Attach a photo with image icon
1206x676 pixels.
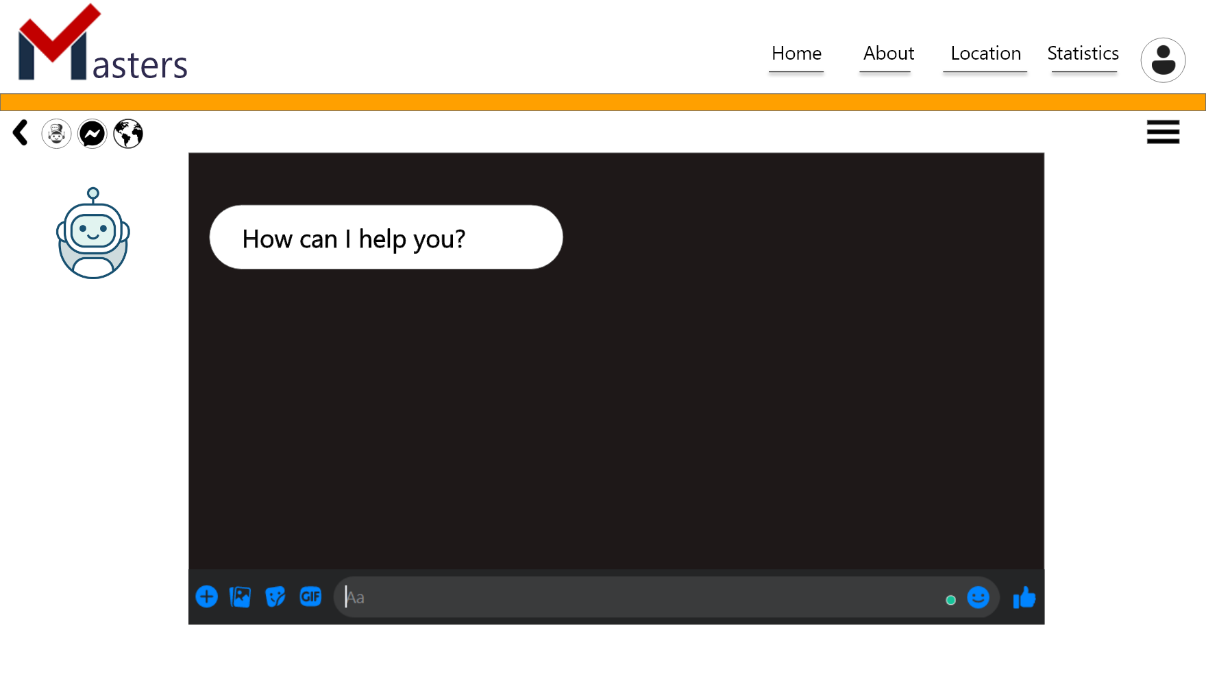[x=240, y=597]
